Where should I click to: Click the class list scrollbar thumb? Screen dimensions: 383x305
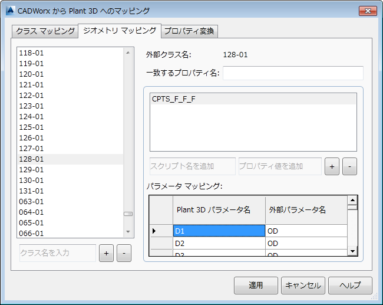coord(128,214)
